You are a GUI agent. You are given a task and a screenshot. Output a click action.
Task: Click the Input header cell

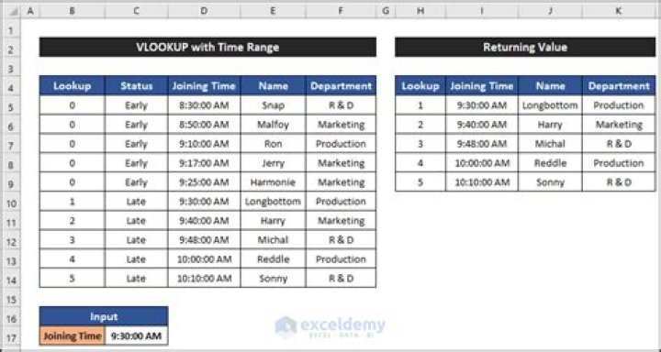point(104,316)
